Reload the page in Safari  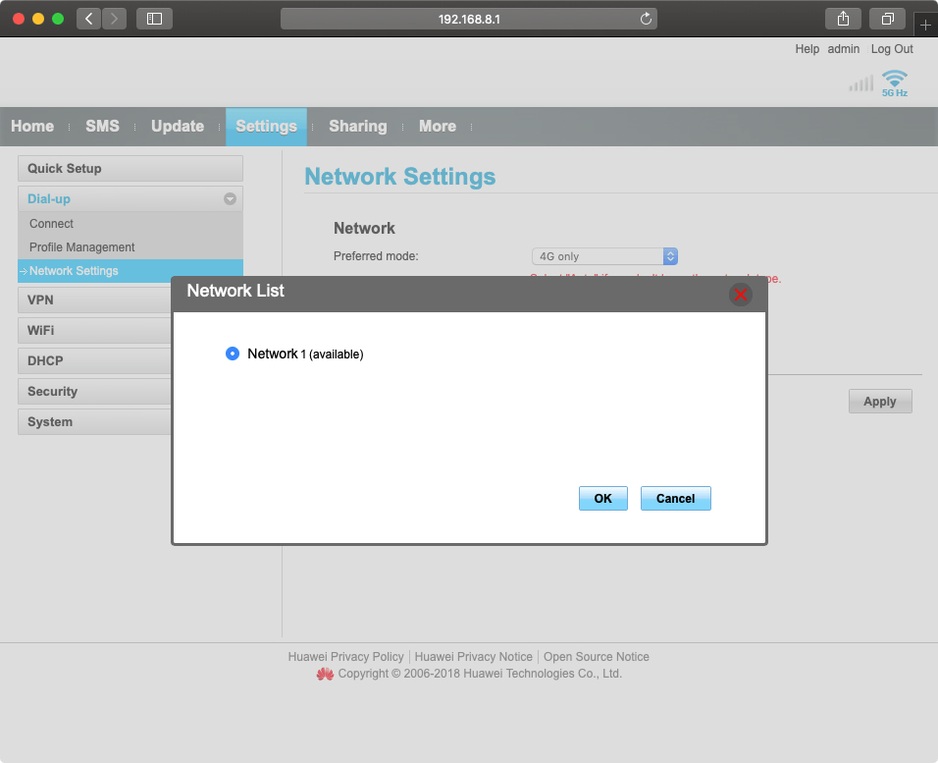646,19
